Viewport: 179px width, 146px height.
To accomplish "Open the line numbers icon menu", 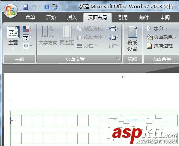I will point(114,37).
